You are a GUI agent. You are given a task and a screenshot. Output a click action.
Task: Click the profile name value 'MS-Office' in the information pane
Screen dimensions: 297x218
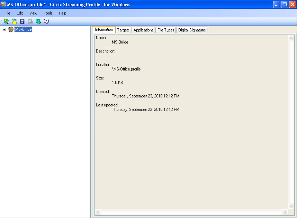tap(120, 42)
